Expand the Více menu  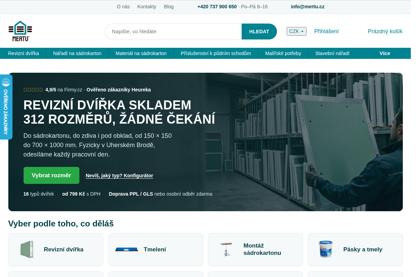(x=385, y=53)
